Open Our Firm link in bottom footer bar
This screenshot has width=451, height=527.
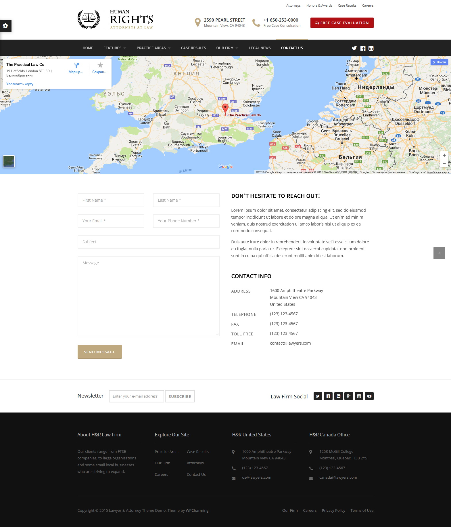point(290,510)
